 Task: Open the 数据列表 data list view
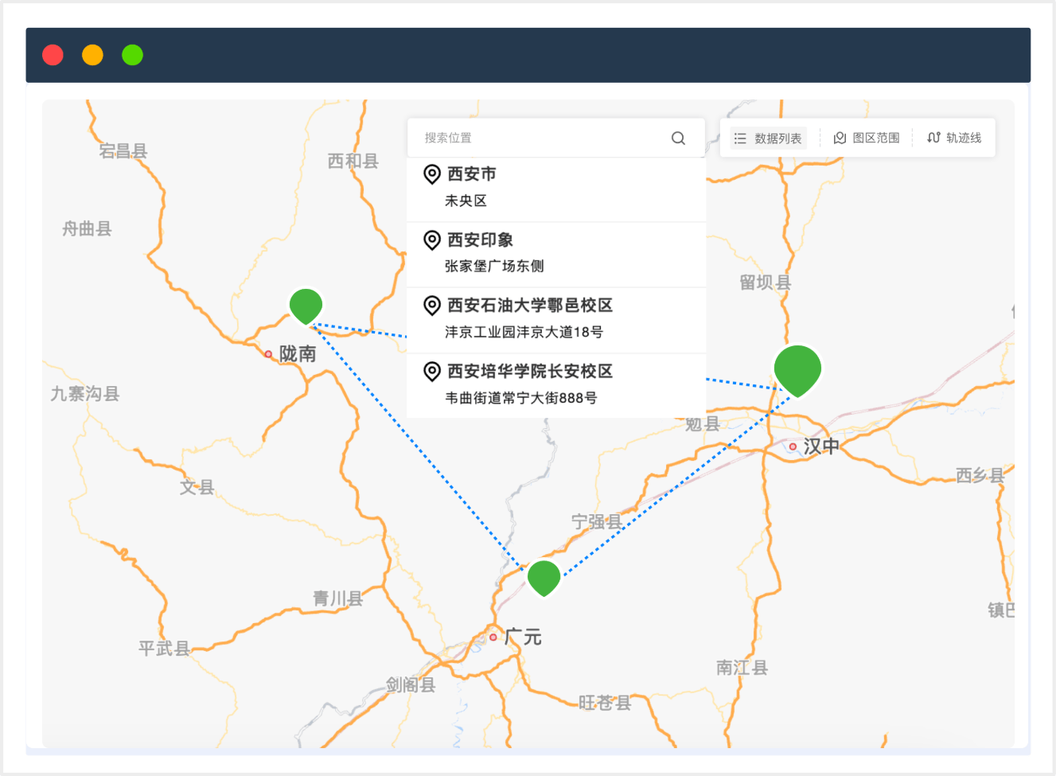(x=769, y=138)
